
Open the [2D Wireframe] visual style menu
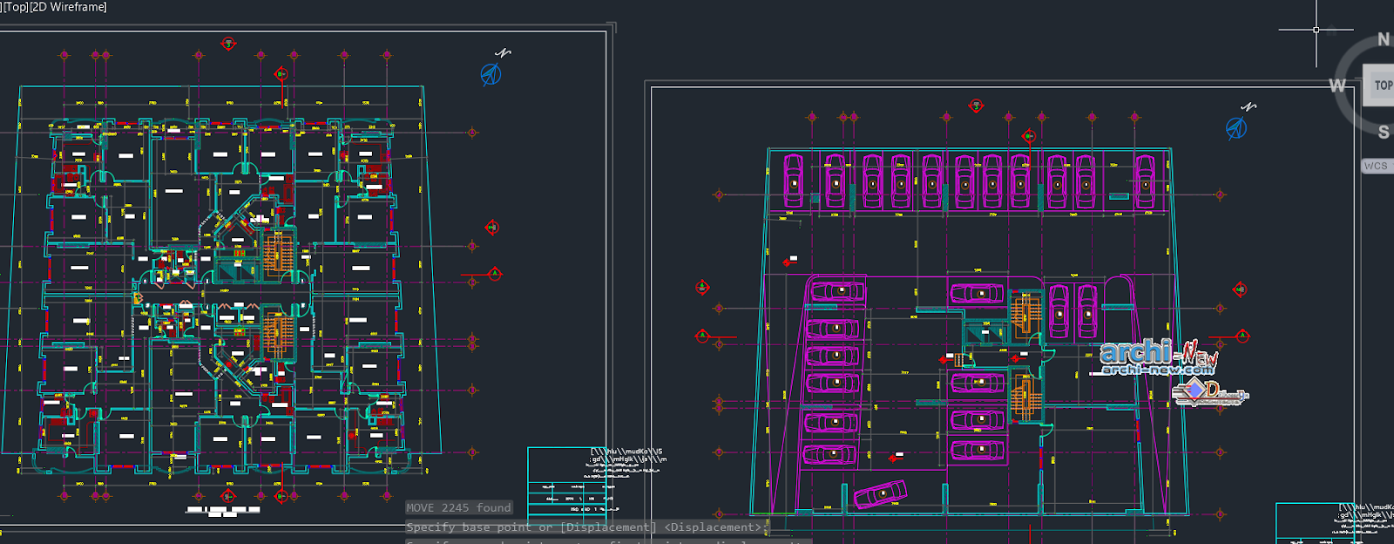tap(69, 7)
